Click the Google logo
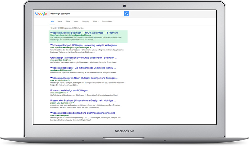This screenshot has width=249, height=147. click(41, 14)
